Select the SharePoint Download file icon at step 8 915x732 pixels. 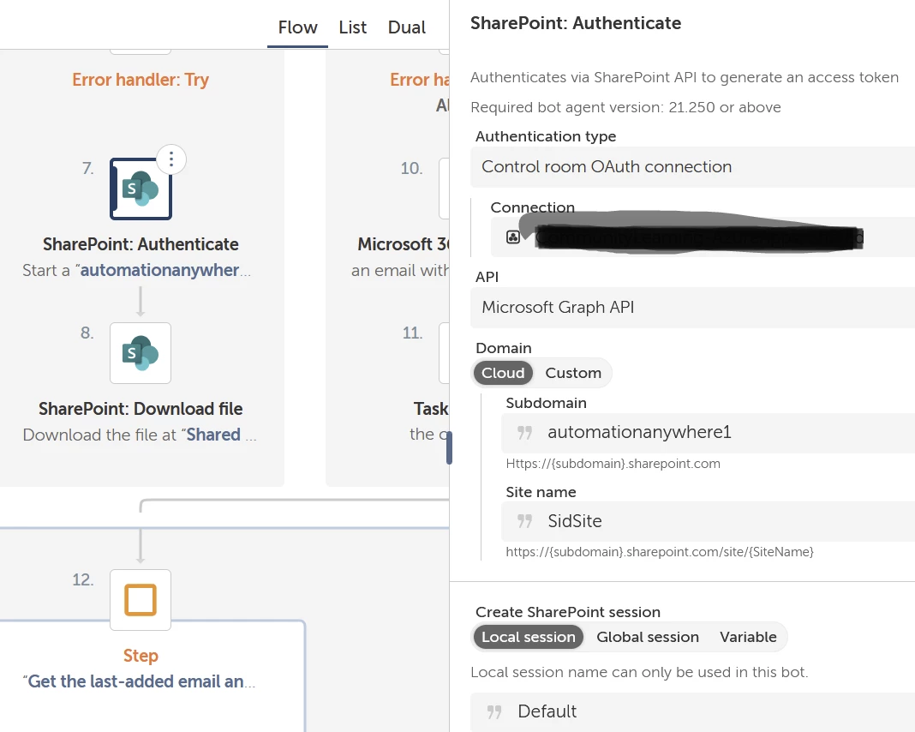point(141,353)
